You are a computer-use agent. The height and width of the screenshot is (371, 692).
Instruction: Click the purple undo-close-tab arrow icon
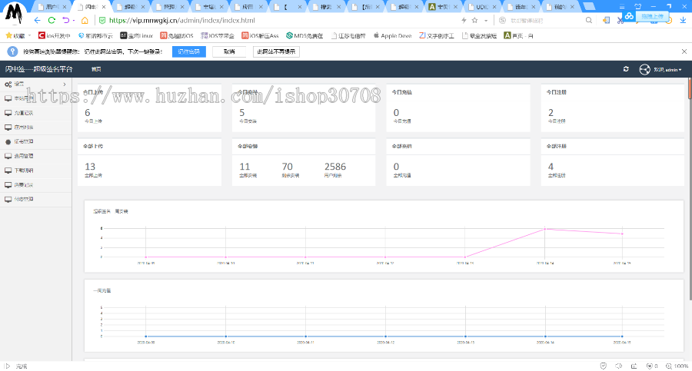66,20
